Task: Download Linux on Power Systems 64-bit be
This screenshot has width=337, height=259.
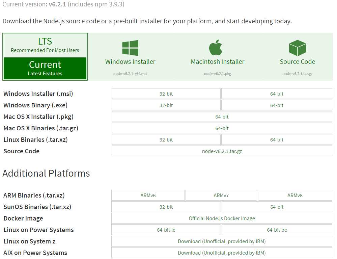Action: coord(277,230)
